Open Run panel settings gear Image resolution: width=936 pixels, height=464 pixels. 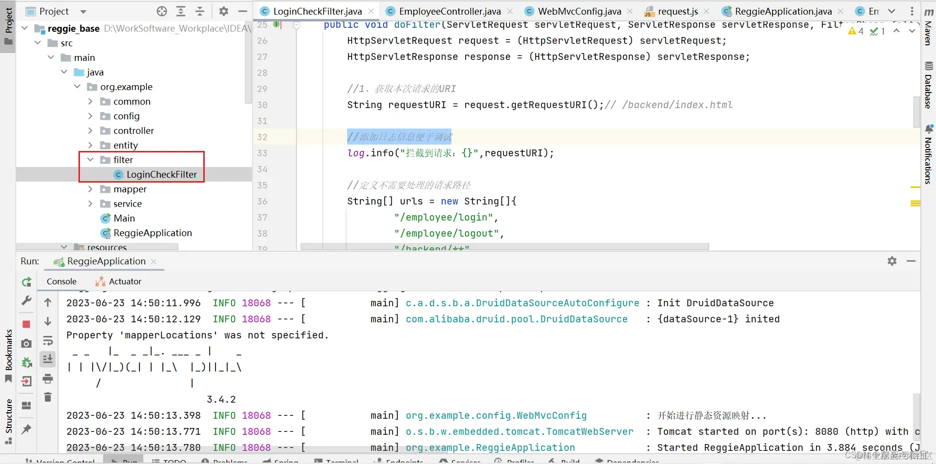click(892, 261)
